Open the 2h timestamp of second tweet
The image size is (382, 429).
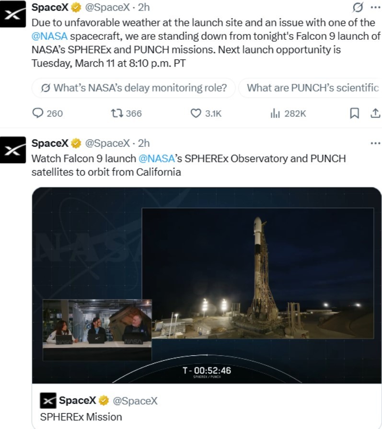tap(144, 143)
